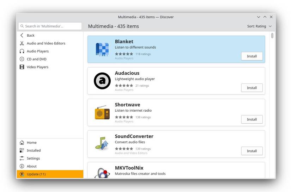
Task: Open Update (11) page
Action: click(x=50, y=174)
